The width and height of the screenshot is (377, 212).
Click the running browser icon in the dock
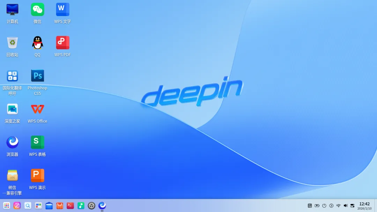coord(102,205)
